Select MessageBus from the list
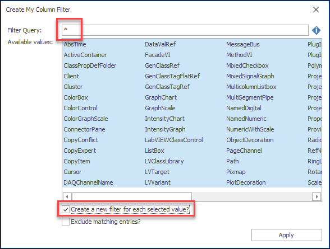 [243, 44]
